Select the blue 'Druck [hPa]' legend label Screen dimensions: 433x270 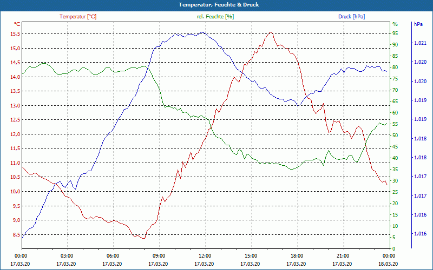click(351, 17)
